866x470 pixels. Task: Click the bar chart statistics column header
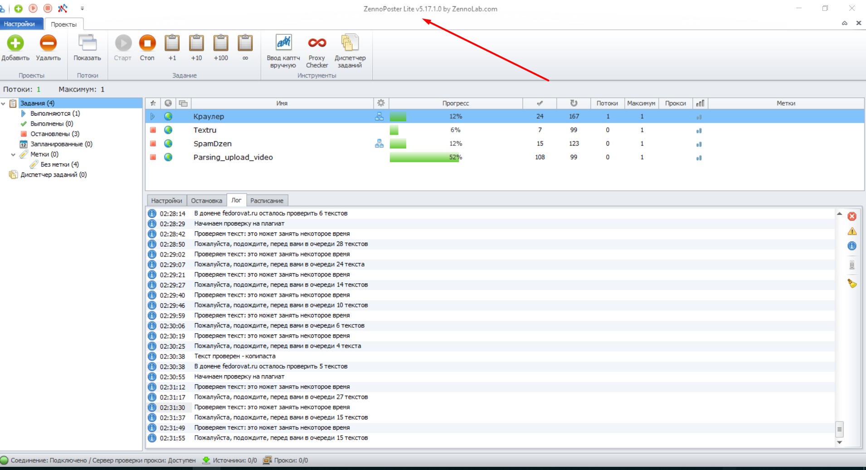point(700,103)
